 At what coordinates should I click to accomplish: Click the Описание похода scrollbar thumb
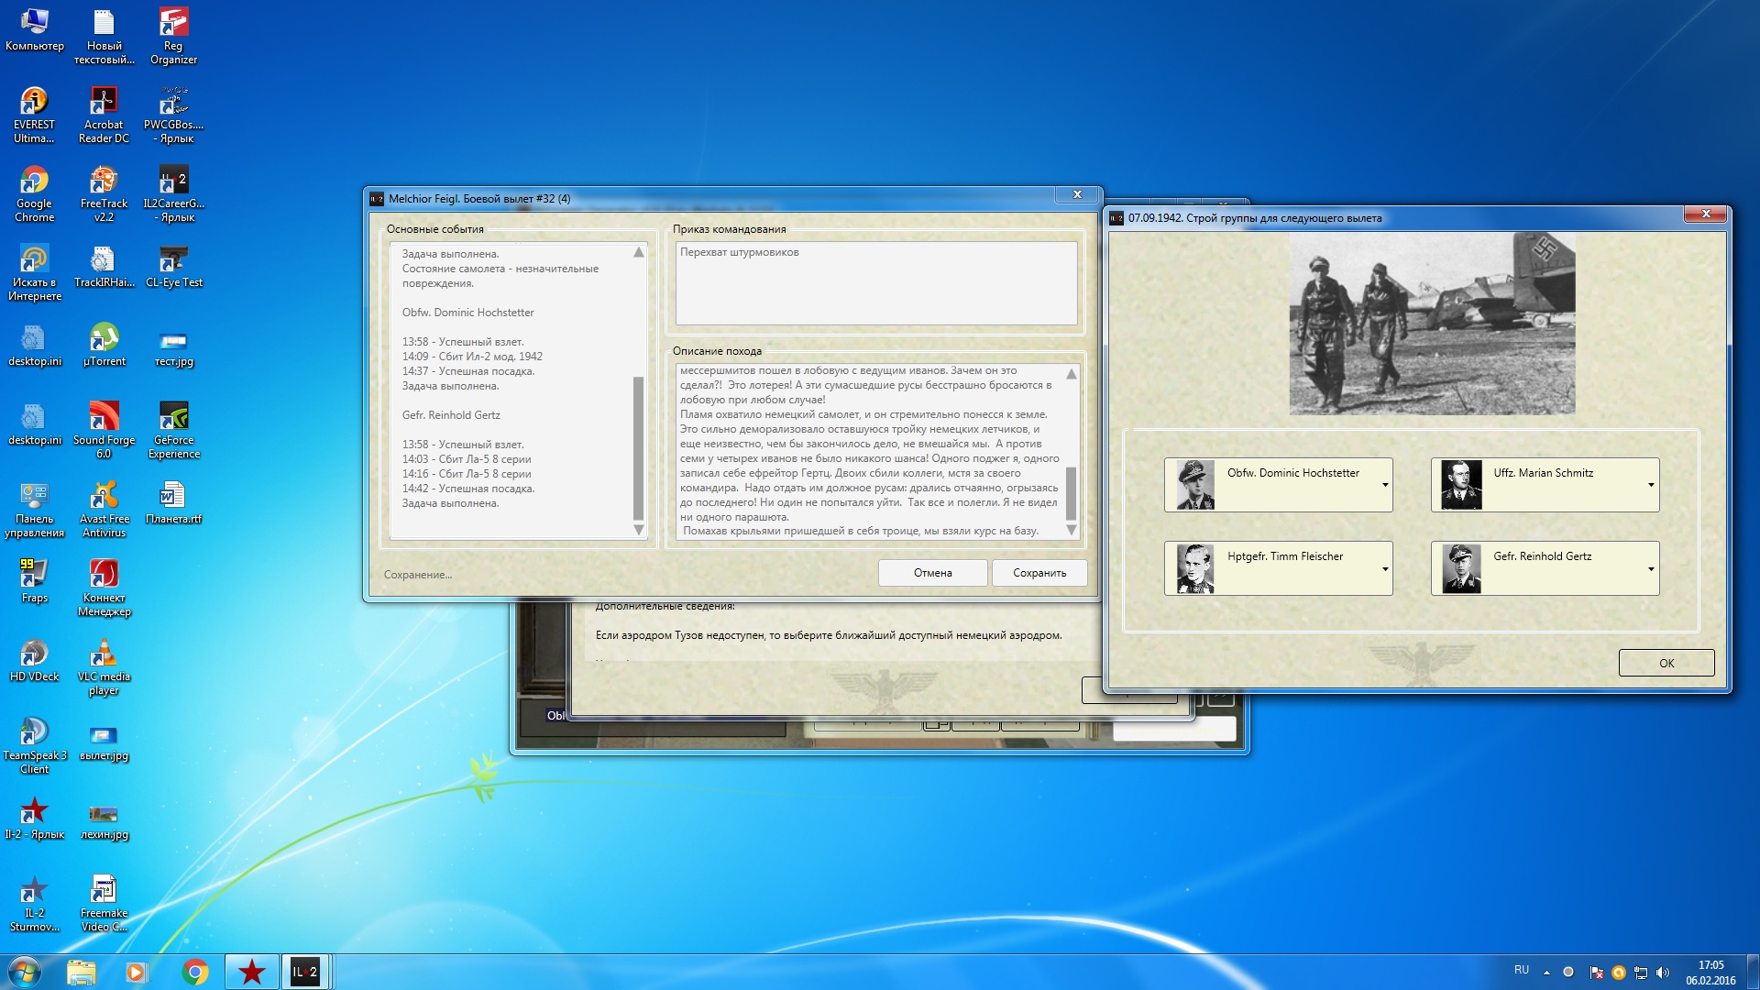pyautogui.click(x=1071, y=493)
